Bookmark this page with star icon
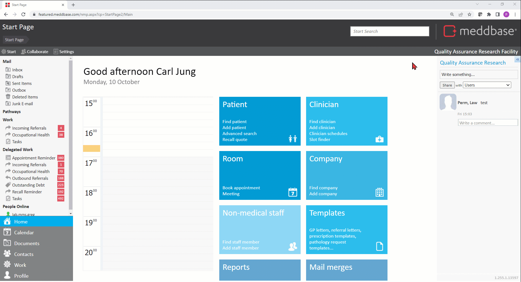This screenshot has height=282, width=521. [x=469, y=14]
